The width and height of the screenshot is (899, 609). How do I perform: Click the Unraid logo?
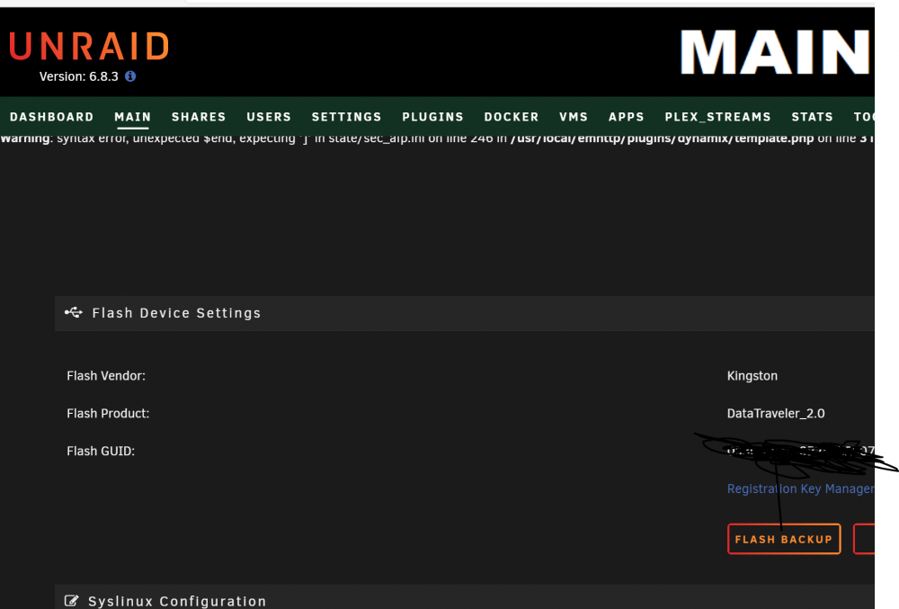[x=89, y=47]
